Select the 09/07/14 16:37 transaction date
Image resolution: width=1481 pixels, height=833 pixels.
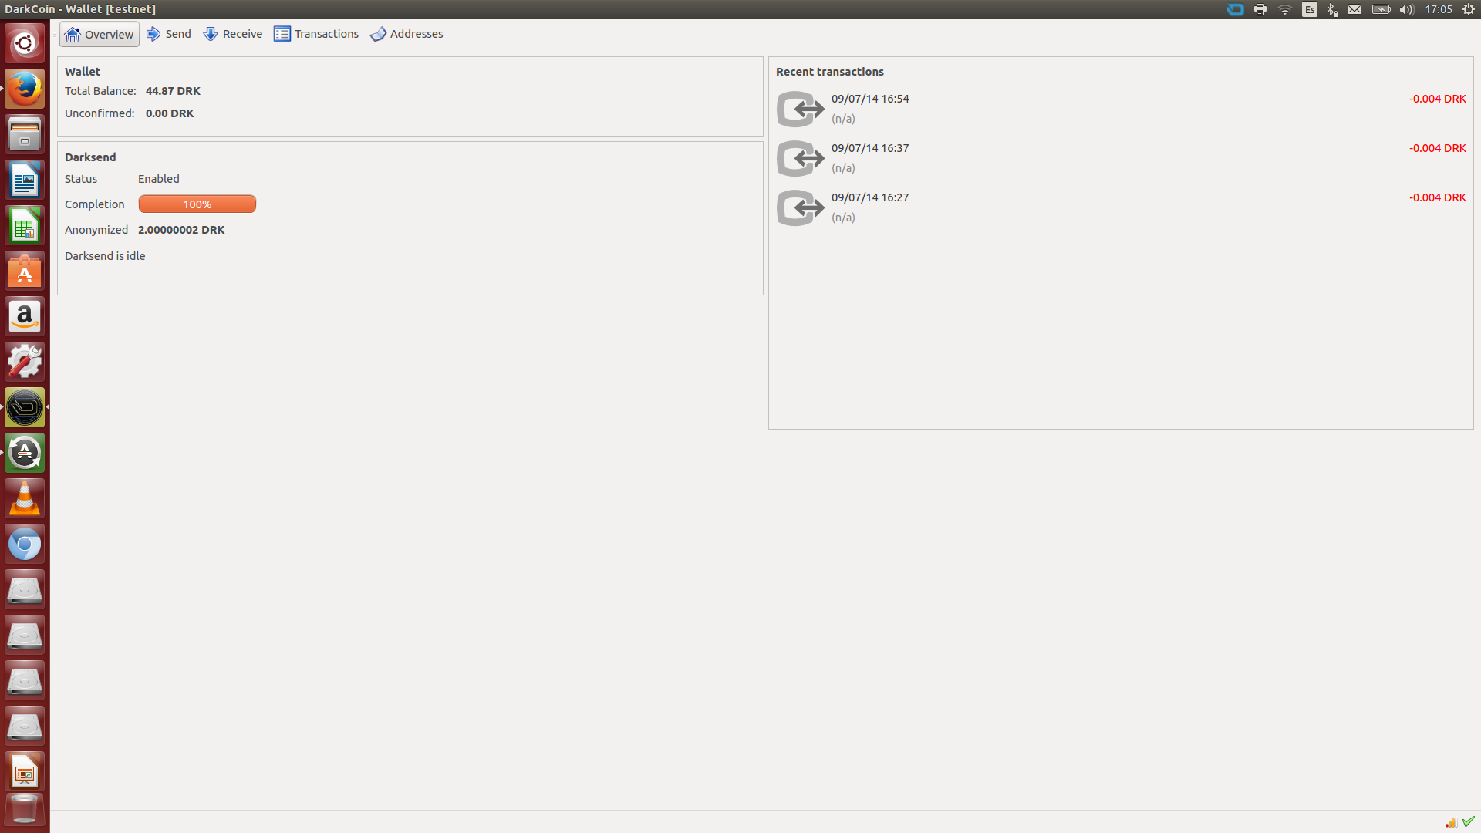870,148
